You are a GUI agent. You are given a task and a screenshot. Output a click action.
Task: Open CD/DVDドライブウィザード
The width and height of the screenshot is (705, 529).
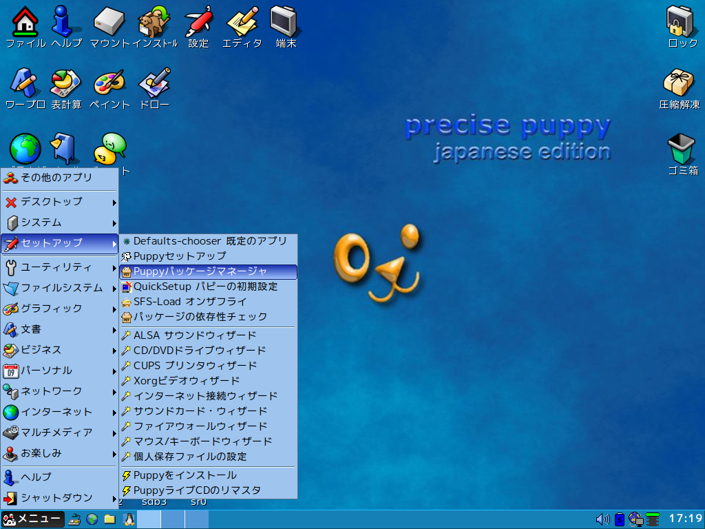(208, 351)
